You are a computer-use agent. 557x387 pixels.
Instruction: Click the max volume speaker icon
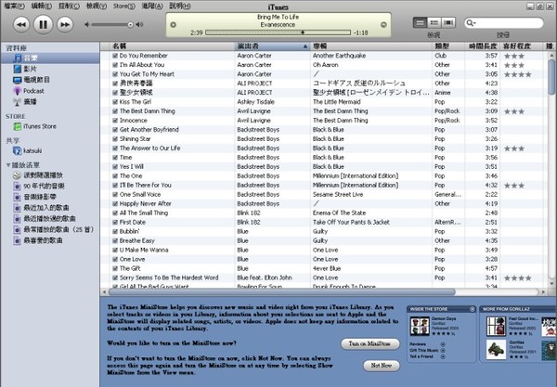point(139,24)
